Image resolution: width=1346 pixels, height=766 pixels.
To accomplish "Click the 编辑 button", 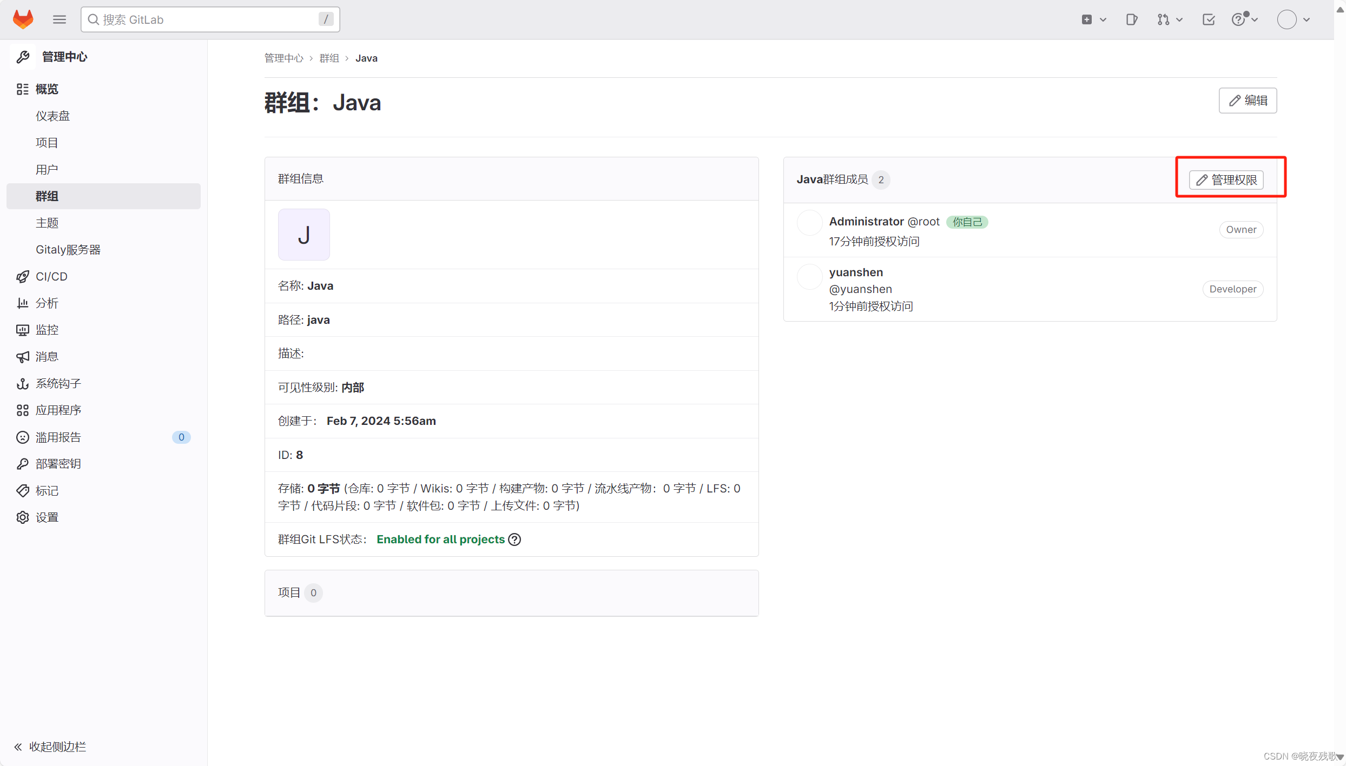I will (x=1248, y=101).
